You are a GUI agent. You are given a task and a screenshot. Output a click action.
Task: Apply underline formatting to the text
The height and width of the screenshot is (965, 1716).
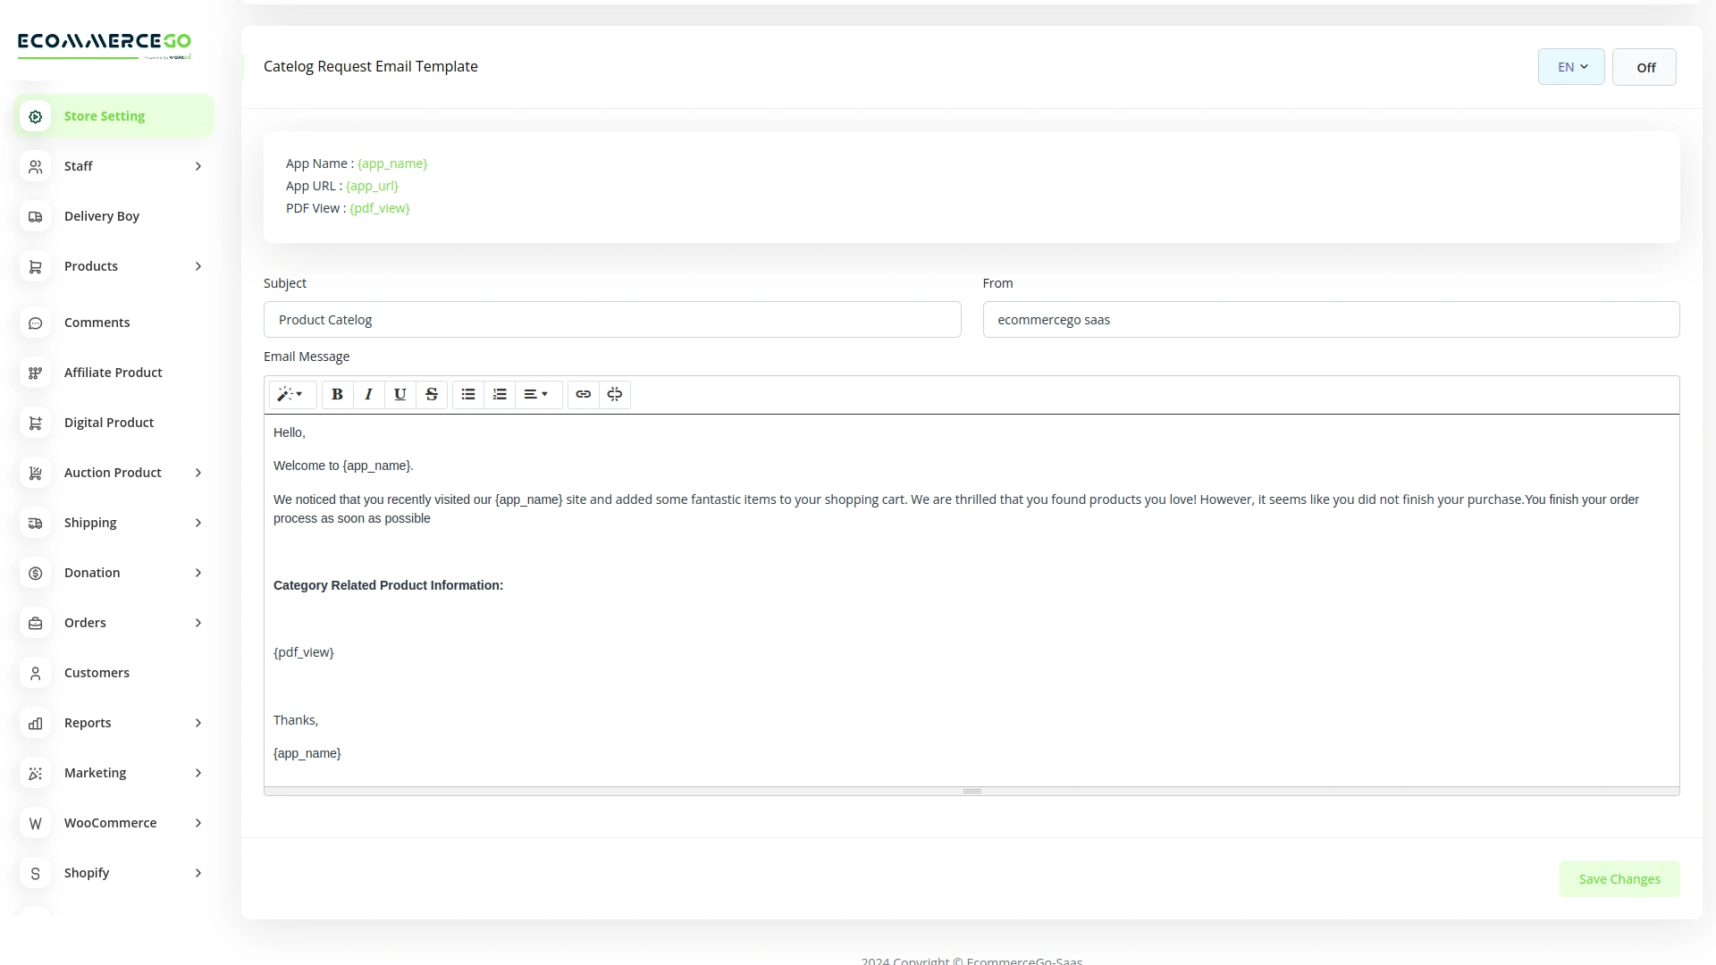(400, 394)
